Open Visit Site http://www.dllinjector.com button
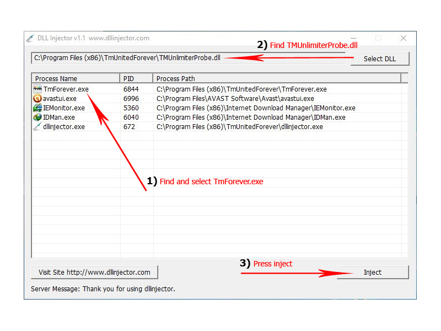 click(x=94, y=272)
